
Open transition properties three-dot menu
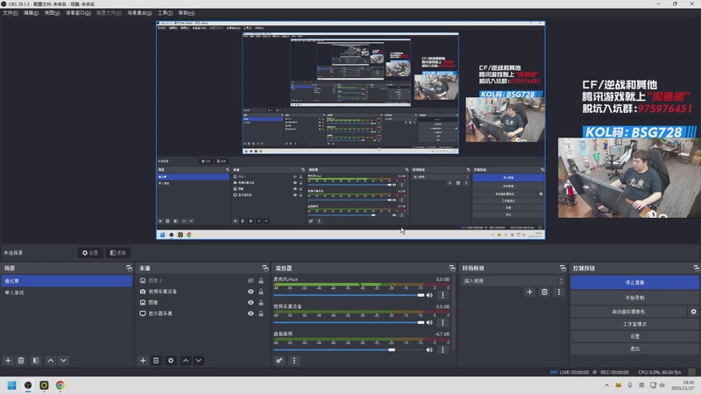[558, 292]
